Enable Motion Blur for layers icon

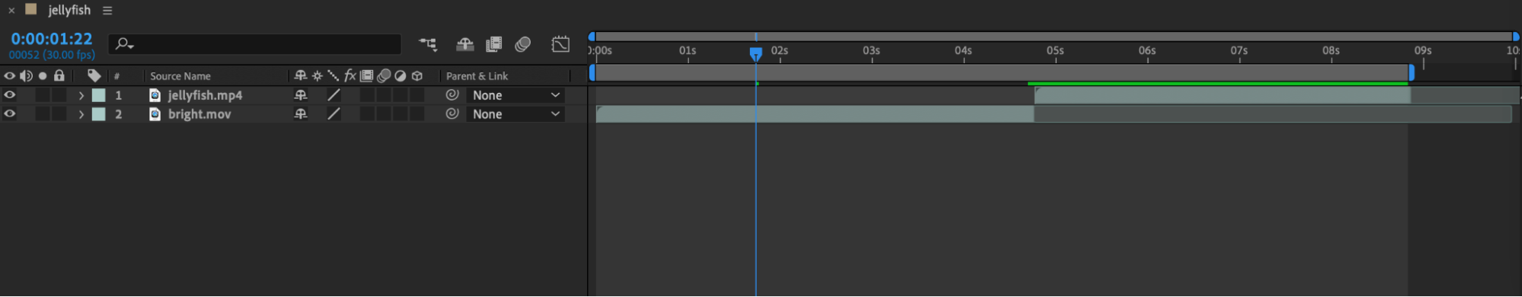522,44
